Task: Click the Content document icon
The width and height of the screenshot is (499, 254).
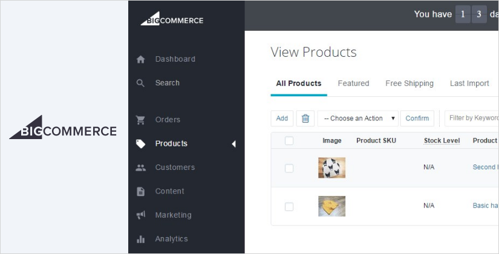Action: click(x=141, y=191)
